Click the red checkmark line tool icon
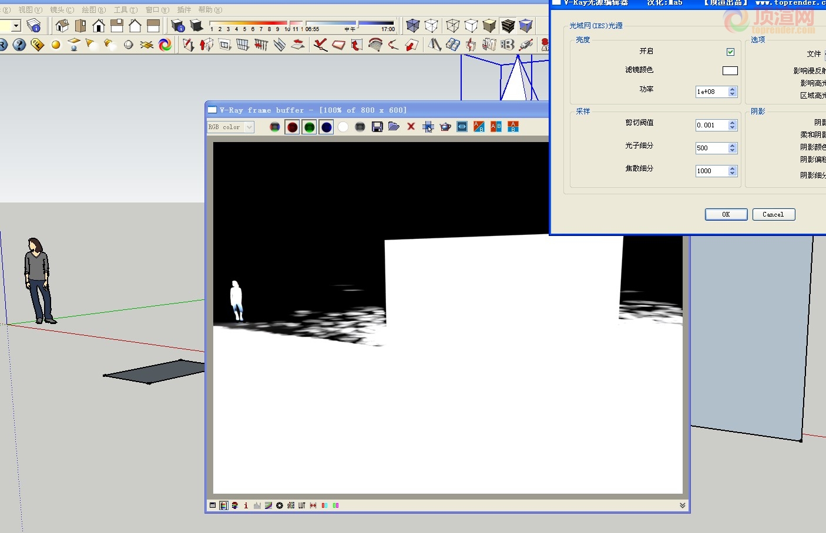Screen dimensions: 826x533 point(320,45)
